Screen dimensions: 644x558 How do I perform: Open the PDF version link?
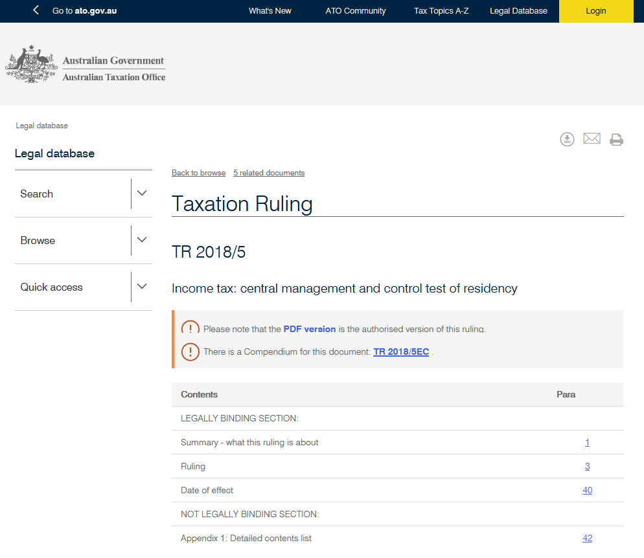pyautogui.click(x=310, y=329)
